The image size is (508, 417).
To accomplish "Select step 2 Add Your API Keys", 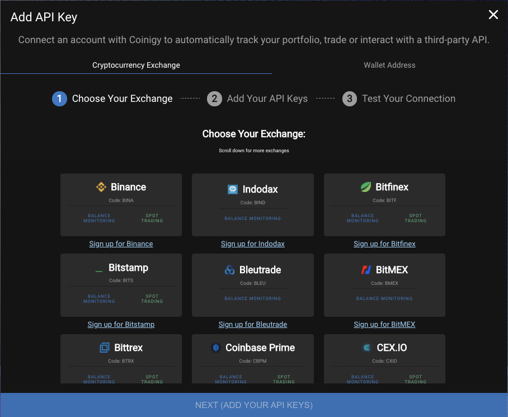I will coord(257,99).
